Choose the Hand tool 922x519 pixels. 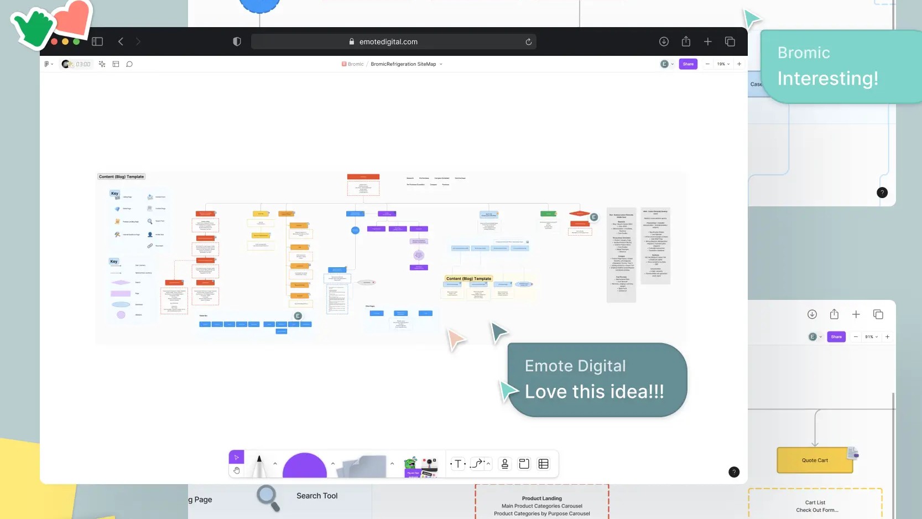click(x=236, y=470)
